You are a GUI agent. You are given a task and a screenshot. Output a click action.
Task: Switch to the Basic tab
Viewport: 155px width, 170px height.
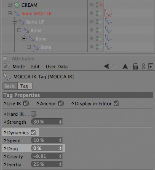coord(10,86)
